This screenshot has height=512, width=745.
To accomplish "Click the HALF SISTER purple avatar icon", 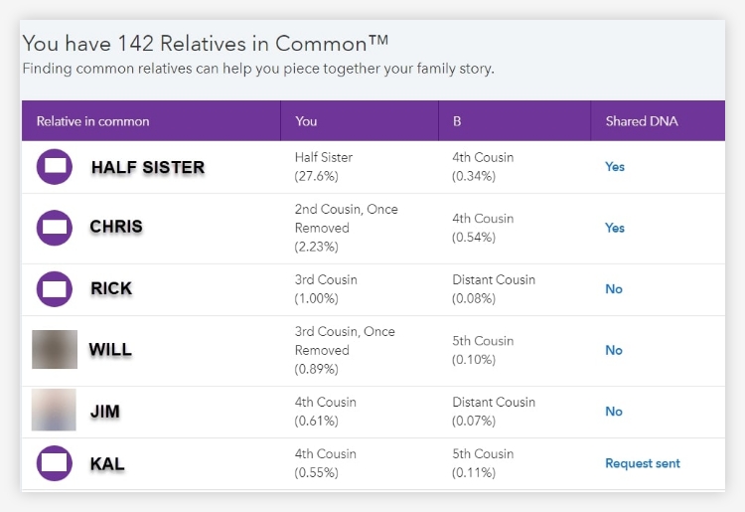I will 55,167.
